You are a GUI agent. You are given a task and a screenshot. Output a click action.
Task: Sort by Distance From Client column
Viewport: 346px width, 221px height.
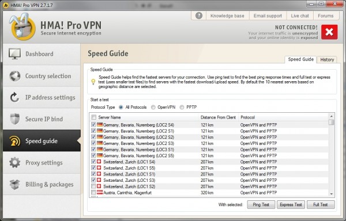218,117
